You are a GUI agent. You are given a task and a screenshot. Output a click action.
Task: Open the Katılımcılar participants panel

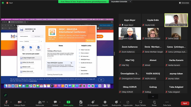[x=40, y=103]
